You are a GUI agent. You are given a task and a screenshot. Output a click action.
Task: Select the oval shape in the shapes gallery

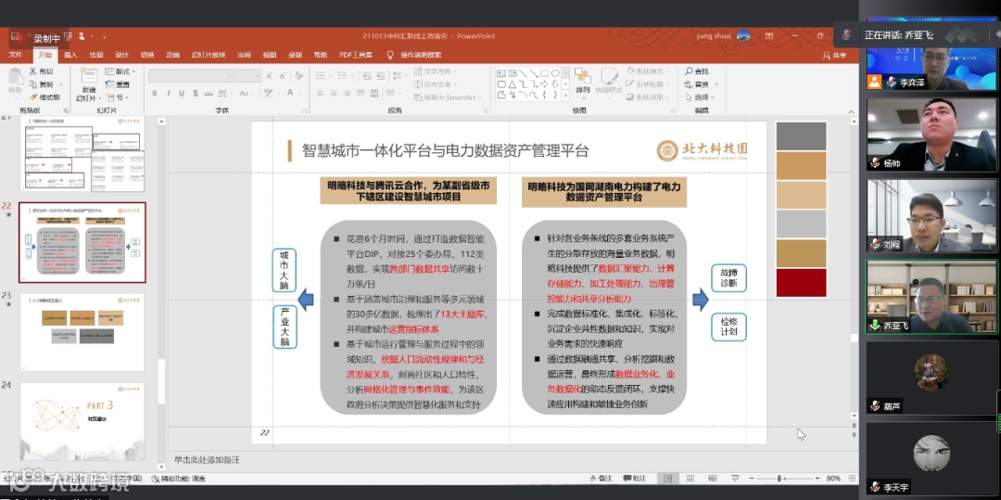pos(555,73)
